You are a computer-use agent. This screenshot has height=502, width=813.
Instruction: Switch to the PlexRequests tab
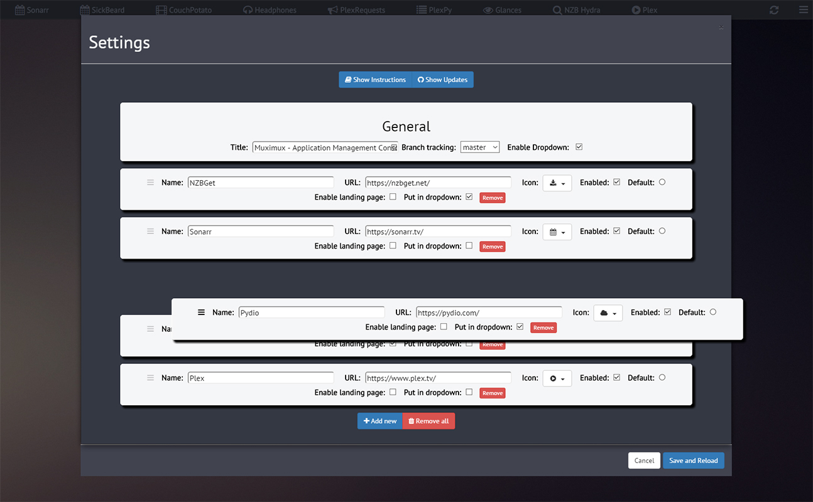[356, 10]
